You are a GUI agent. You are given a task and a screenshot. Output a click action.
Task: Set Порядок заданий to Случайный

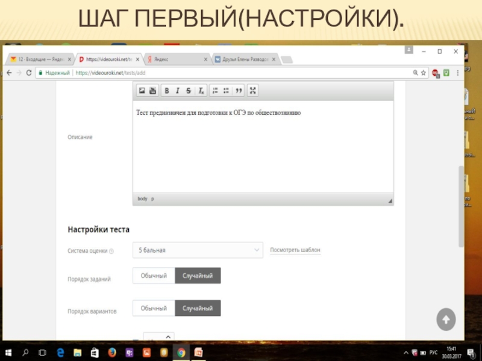point(198,276)
